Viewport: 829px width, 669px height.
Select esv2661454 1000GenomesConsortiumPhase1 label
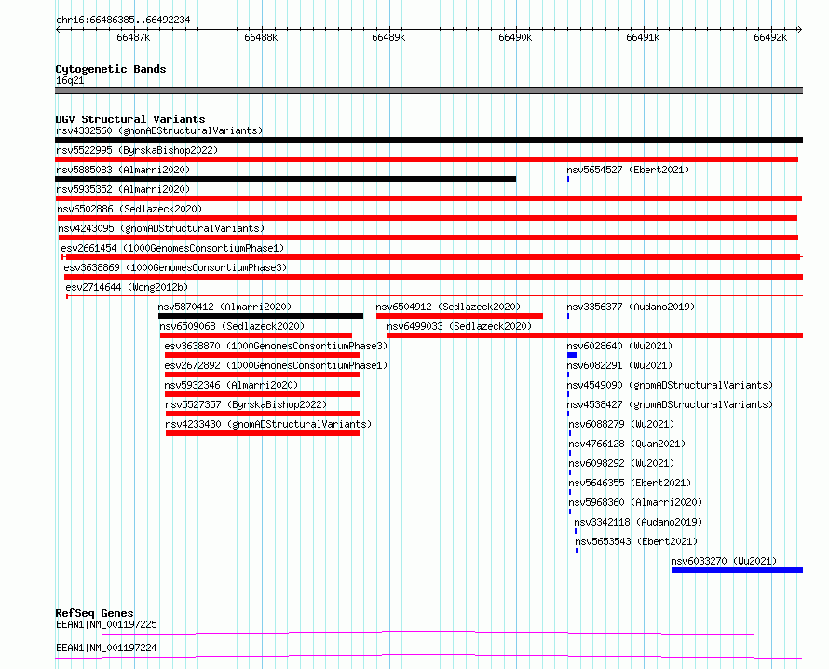[x=172, y=248]
